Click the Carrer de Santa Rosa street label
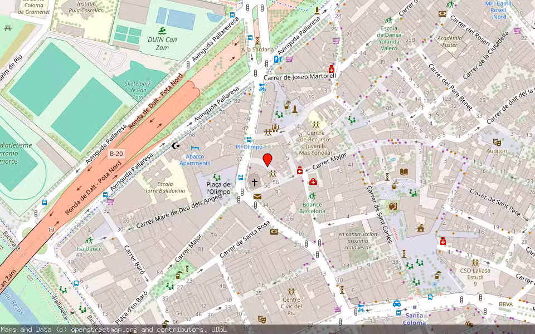This screenshot has height=334, width=535. tap(245, 239)
